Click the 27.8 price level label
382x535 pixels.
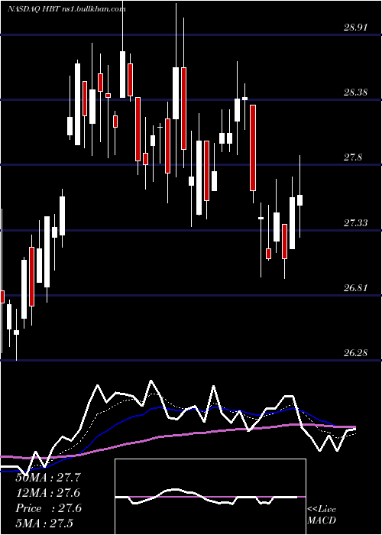[353, 157]
